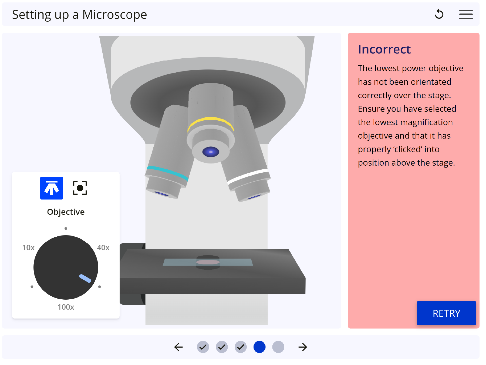Click the 100x label on objective dial

pyautogui.click(x=66, y=307)
